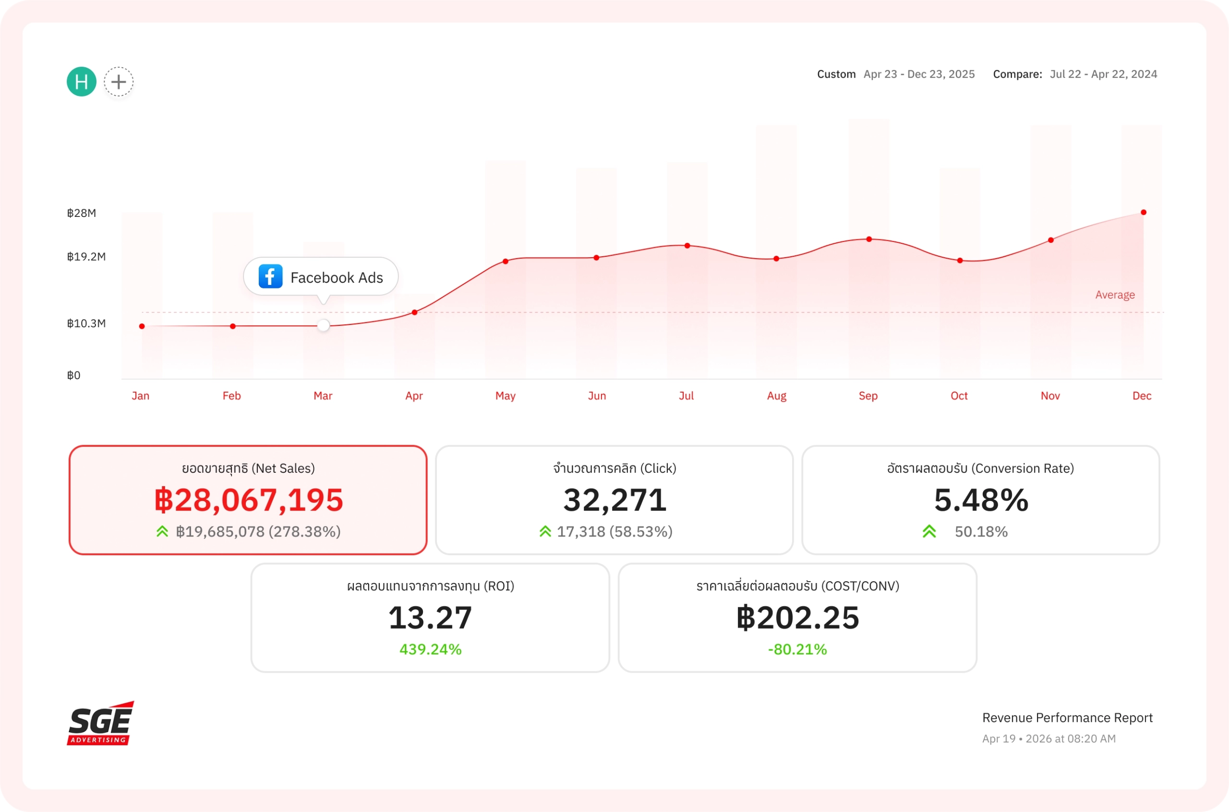Open the Custom date range Apr 23 - Dec 23, 2025

(895, 74)
